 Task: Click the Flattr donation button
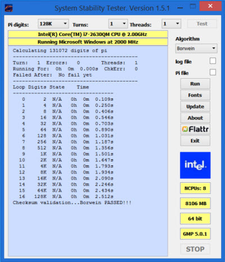click(x=195, y=129)
